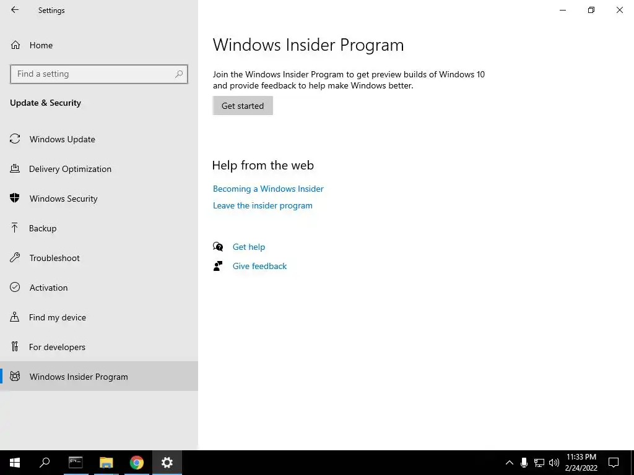Open taskbar search
Image resolution: width=634 pixels, height=475 pixels.
pyautogui.click(x=45, y=463)
